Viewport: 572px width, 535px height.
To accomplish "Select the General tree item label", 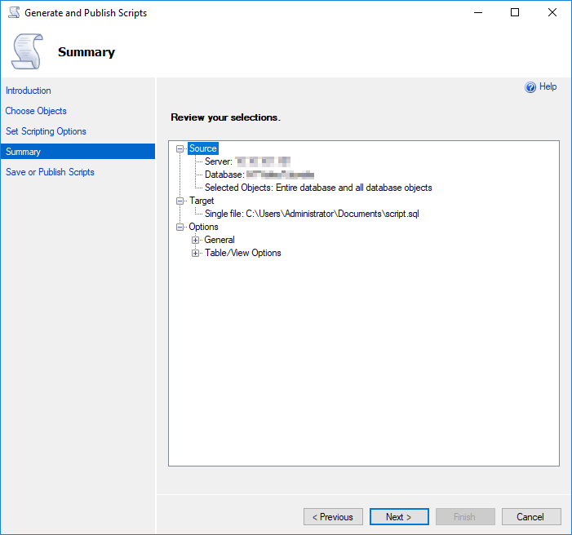I will (219, 240).
